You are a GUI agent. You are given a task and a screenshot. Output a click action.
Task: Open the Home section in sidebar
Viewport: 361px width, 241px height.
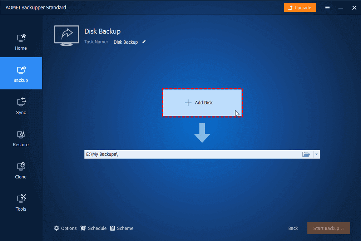(x=21, y=42)
